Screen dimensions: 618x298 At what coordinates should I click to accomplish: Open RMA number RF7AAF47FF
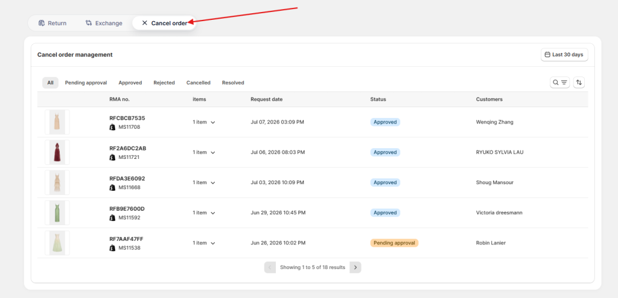[x=127, y=239]
